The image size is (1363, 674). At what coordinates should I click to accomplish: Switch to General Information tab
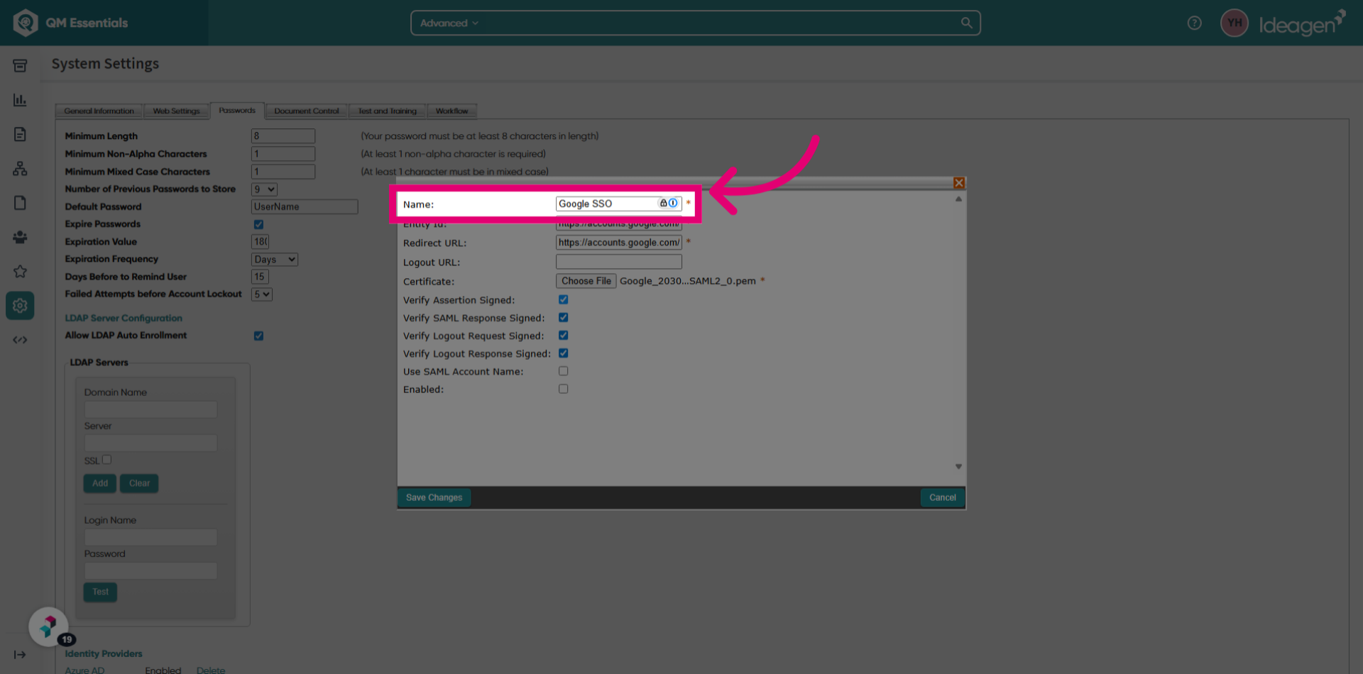[99, 111]
